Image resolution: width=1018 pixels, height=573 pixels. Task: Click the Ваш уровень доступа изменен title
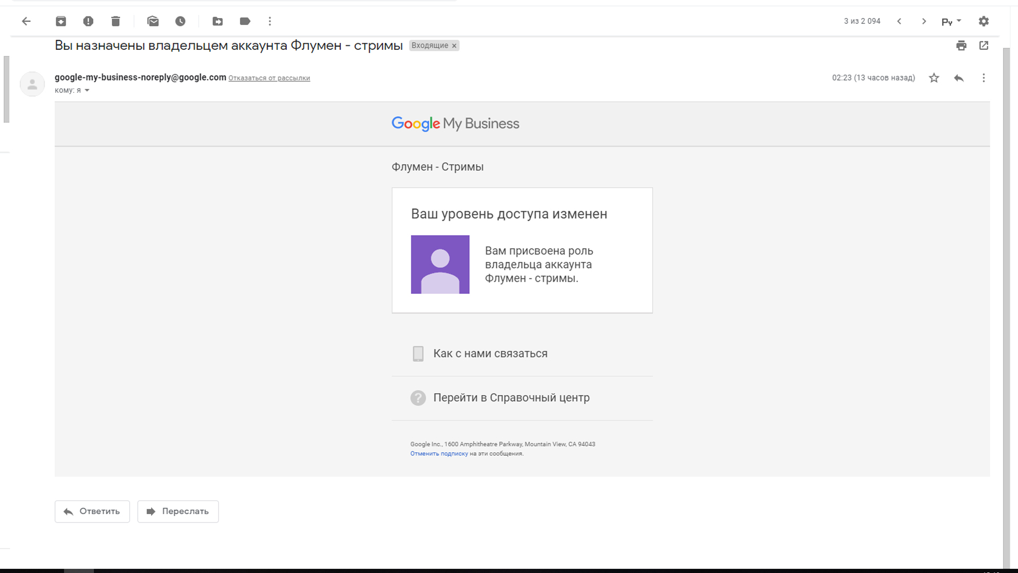pos(509,214)
